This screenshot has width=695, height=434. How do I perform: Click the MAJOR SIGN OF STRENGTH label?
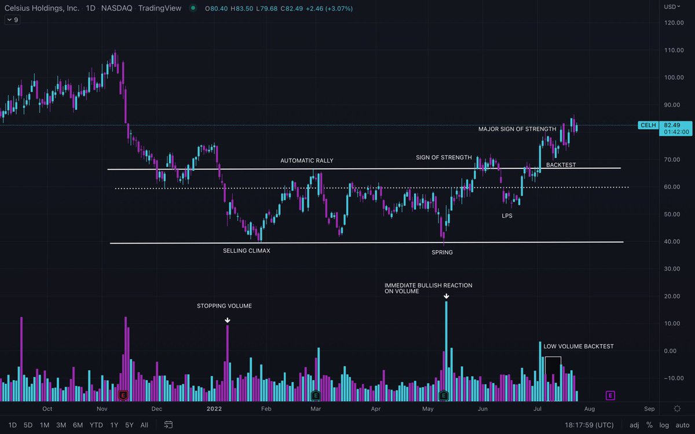(517, 129)
